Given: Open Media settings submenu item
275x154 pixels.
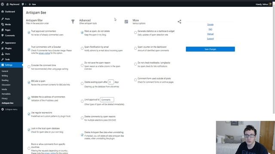Looking at the screenshot, I should (4, 89).
